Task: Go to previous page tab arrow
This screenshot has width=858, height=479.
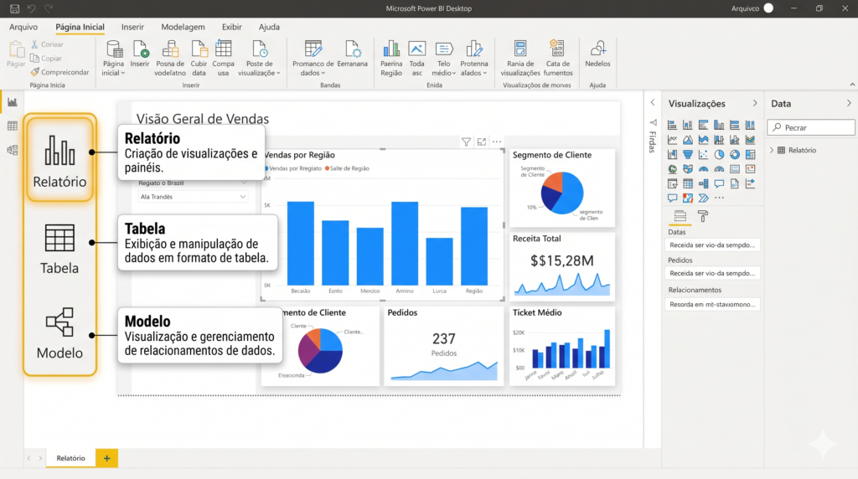Action: 29,458
